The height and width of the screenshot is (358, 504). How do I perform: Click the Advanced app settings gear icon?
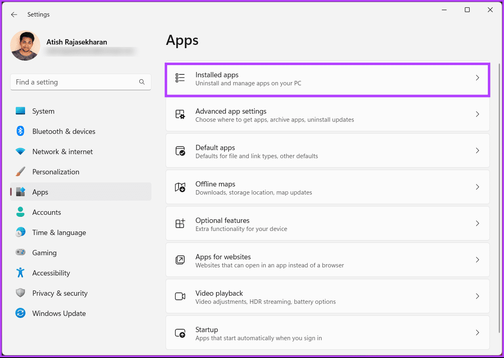(x=180, y=114)
